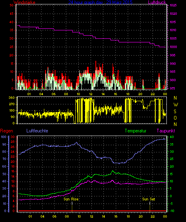This screenshot has width=186, height=222.
Task: Click the 1000 value on the pressure axis
Action: point(173,47)
